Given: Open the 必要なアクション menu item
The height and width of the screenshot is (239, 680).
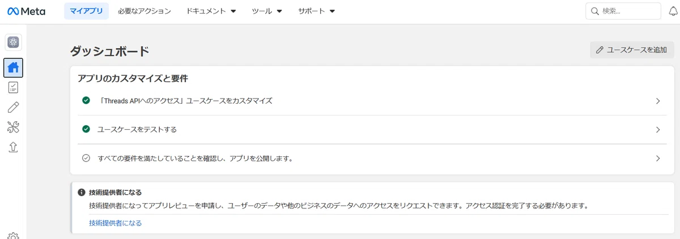Looking at the screenshot, I should [144, 11].
